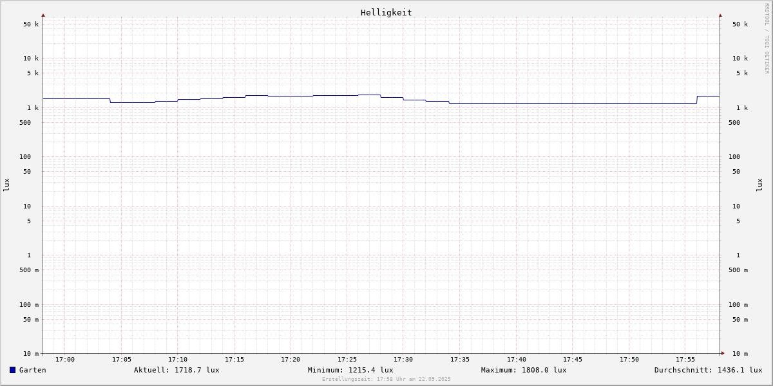
Task: Click the red arrow atop the left Y-axis
Action: tap(43, 15)
